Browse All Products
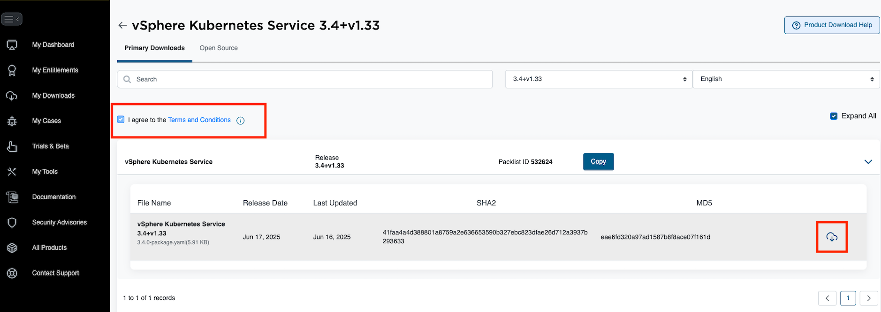Viewport: 881px width, 312px height. pos(49,247)
